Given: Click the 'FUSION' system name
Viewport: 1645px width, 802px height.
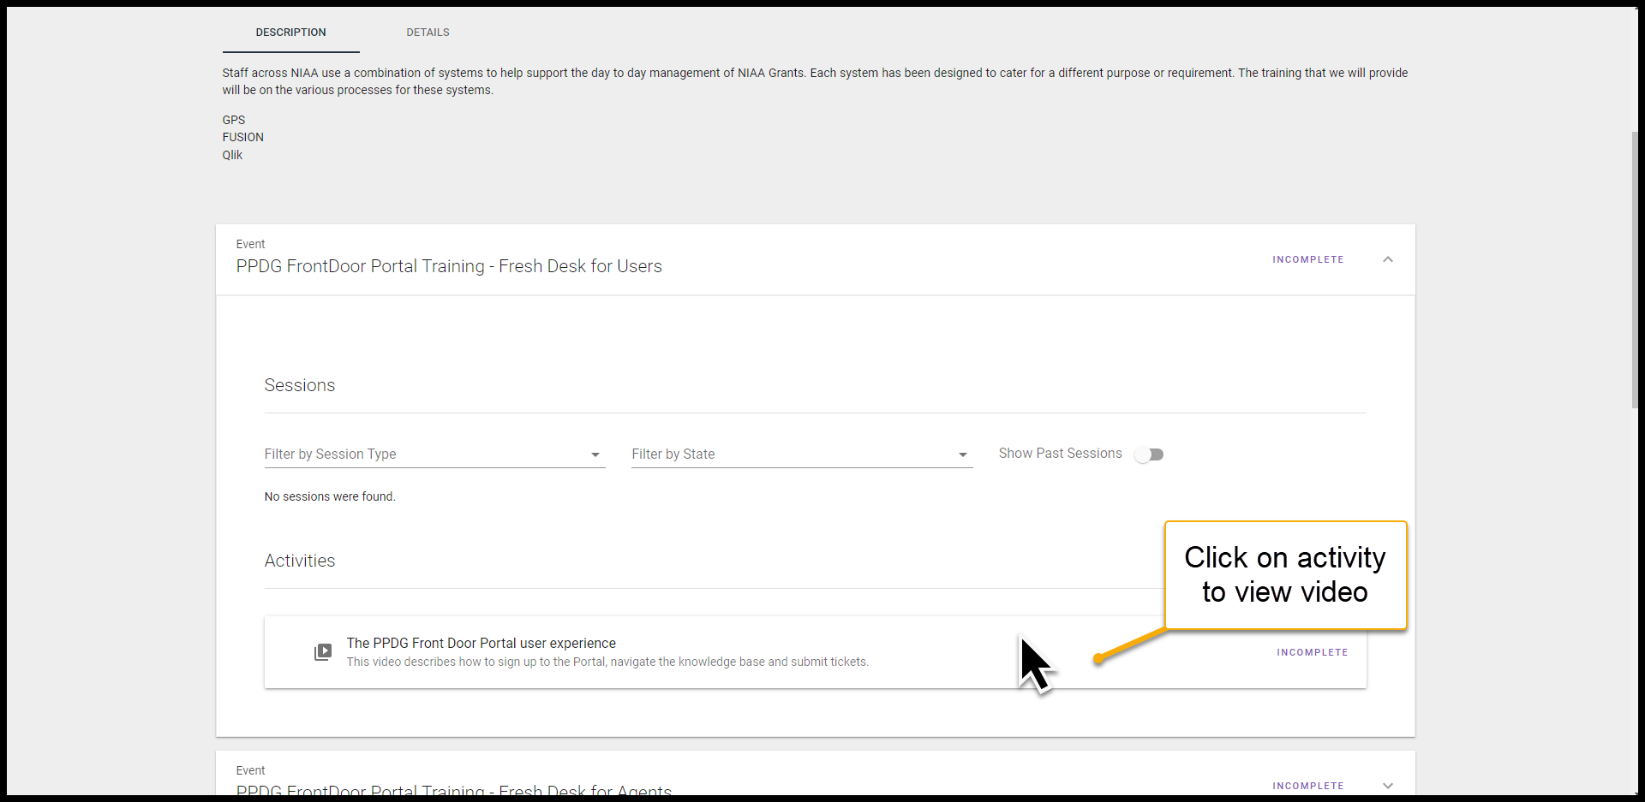Looking at the screenshot, I should tap(242, 137).
